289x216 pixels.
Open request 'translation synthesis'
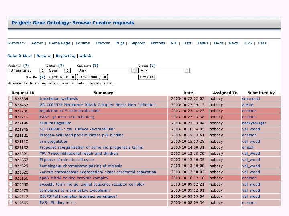pyautogui.click(x=59, y=99)
